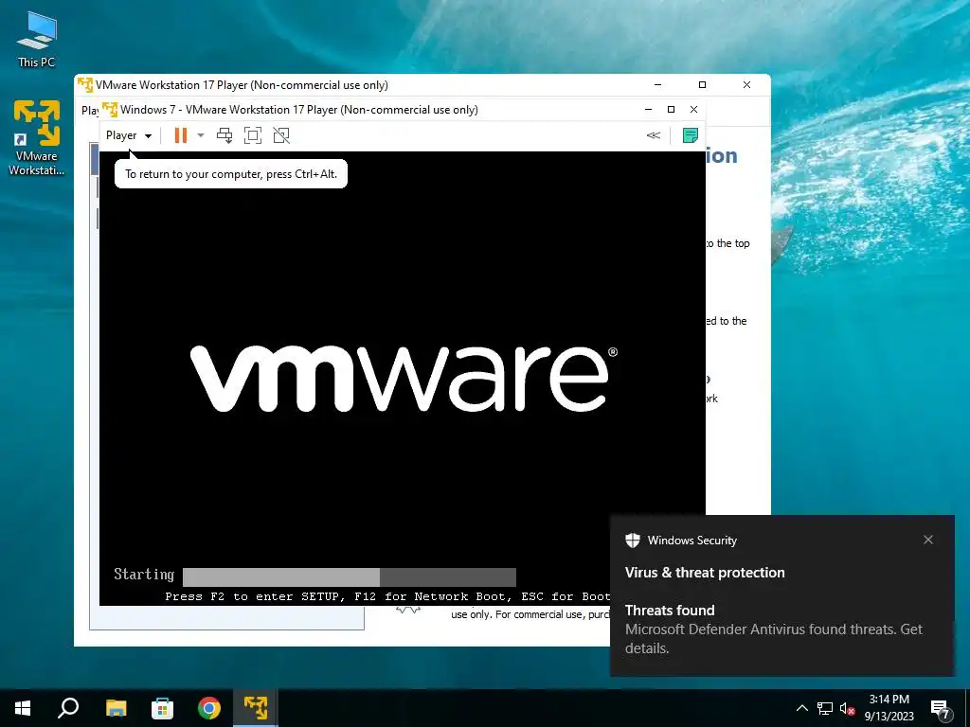Toggle Unity mode icon
The width and height of the screenshot is (970, 727).
pyautogui.click(x=281, y=135)
